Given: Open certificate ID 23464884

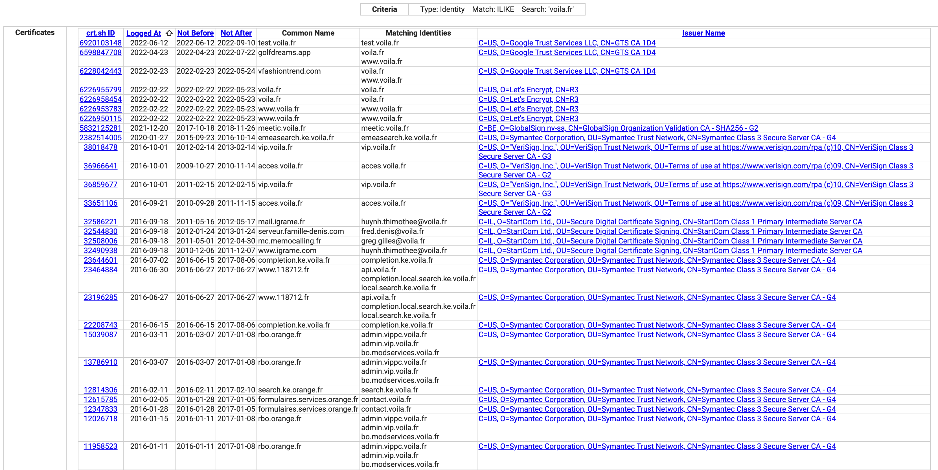Looking at the screenshot, I should (x=100, y=270).
